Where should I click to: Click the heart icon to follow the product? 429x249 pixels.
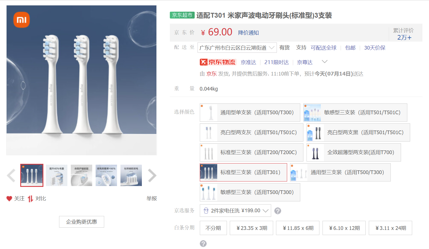9,199
